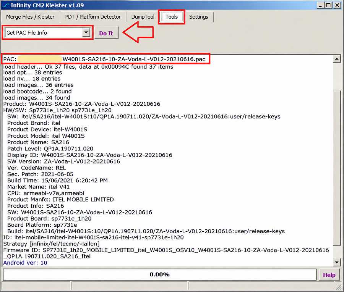Screen dimensions: 344x292
Task: Select the 'Display ID' line
Action: [x=90, y=155]
